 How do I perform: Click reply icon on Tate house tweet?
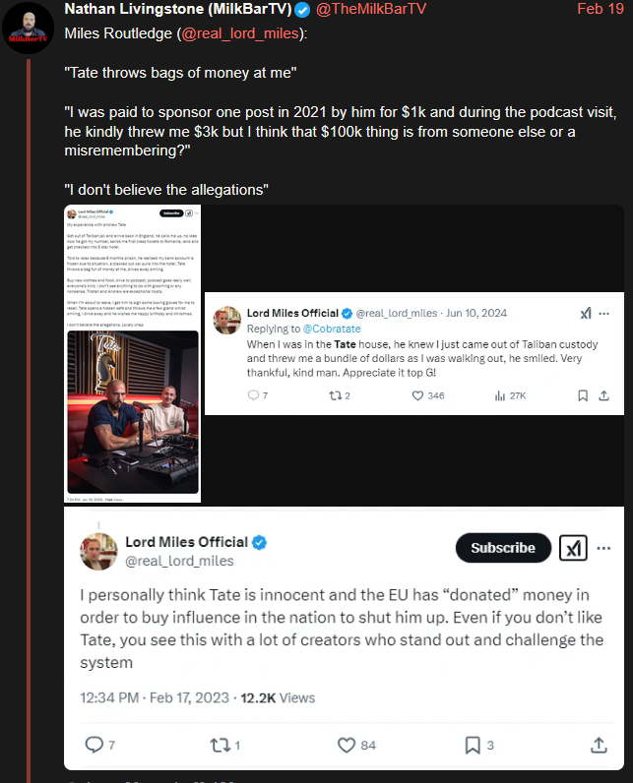(254, 395)
